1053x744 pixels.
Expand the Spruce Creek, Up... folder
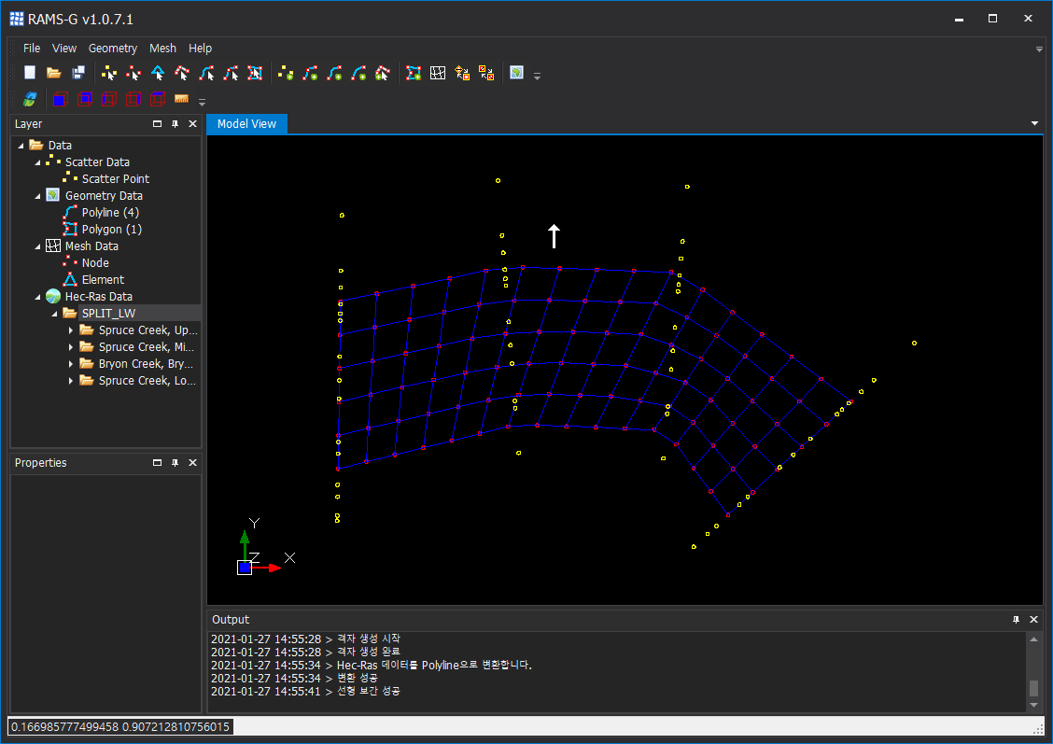pos(71,330)
